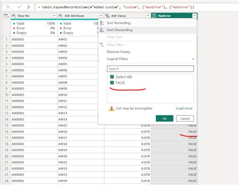239x185 pixels.
Task: Click the A000001 cell in row 7
Action: coord(34,76)
